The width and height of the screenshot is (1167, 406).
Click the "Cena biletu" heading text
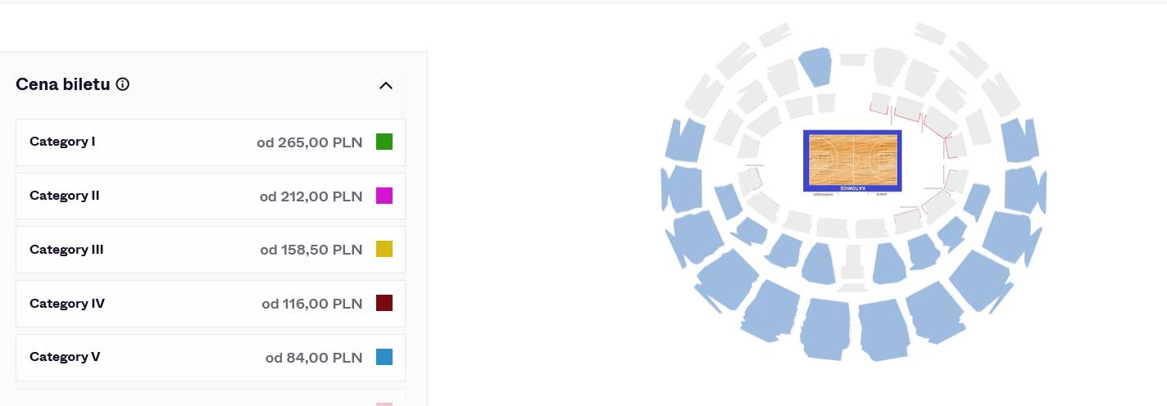click(x=63, y=84)
